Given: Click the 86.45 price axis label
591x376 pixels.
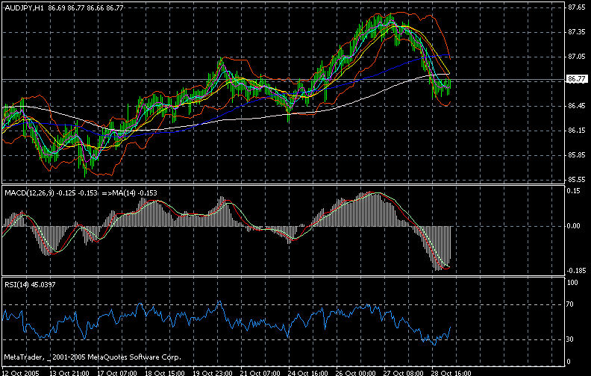Looking at the screenshot, I should (577, 106).
